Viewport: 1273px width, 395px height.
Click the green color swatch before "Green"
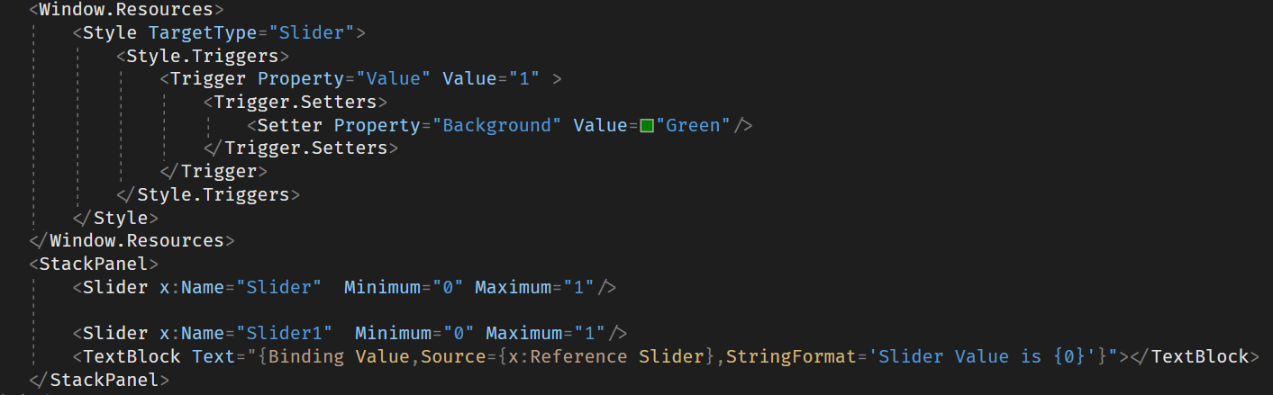[x=646, y=125]
